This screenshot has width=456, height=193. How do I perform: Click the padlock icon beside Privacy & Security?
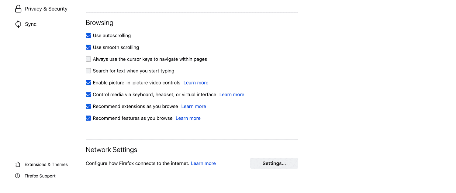tap(18, 9)
